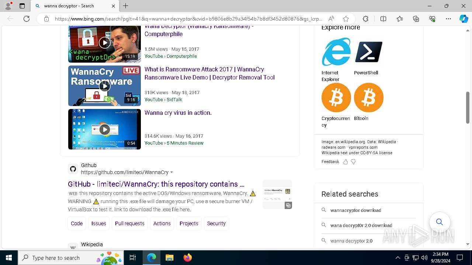Image resolution: width=472 pixels, height=265 pixels.
Task: Open the Projects deep link
Action: coord(189,223)
